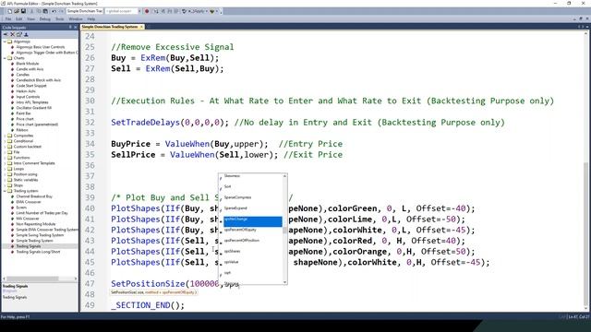Viewport: 591px width, 332px height.
Task: Select the Channel Breakout Buy snippet
Action: click(34, 196)
